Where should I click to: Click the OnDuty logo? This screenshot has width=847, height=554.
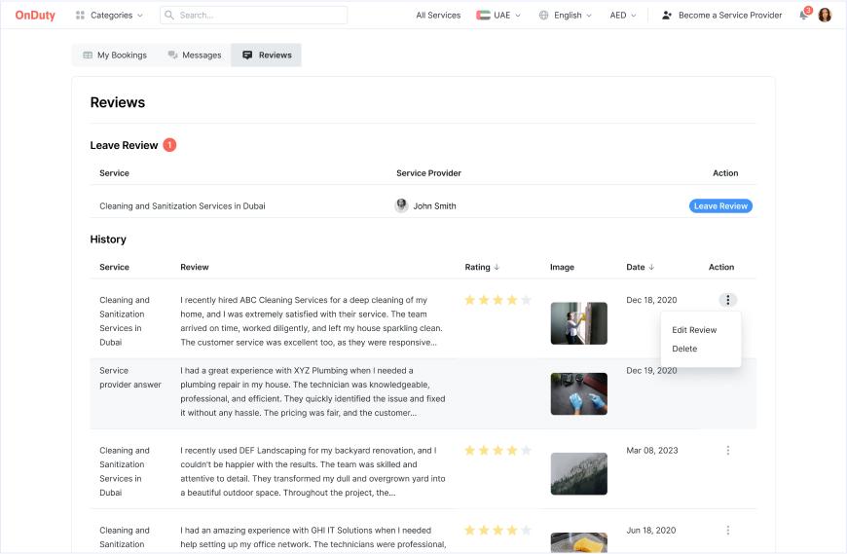click(35, 16)
